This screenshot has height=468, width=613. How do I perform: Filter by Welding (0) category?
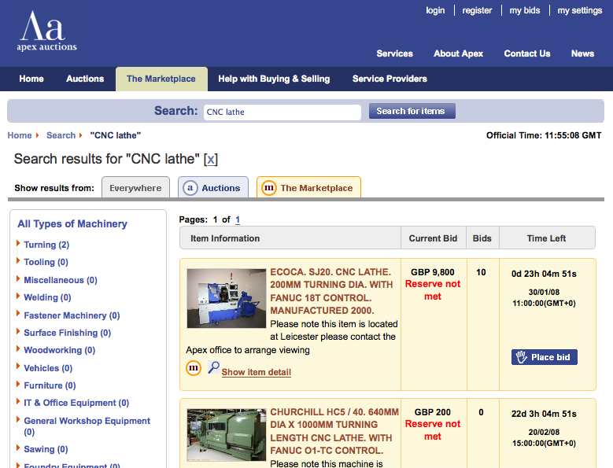click(47, 297)
